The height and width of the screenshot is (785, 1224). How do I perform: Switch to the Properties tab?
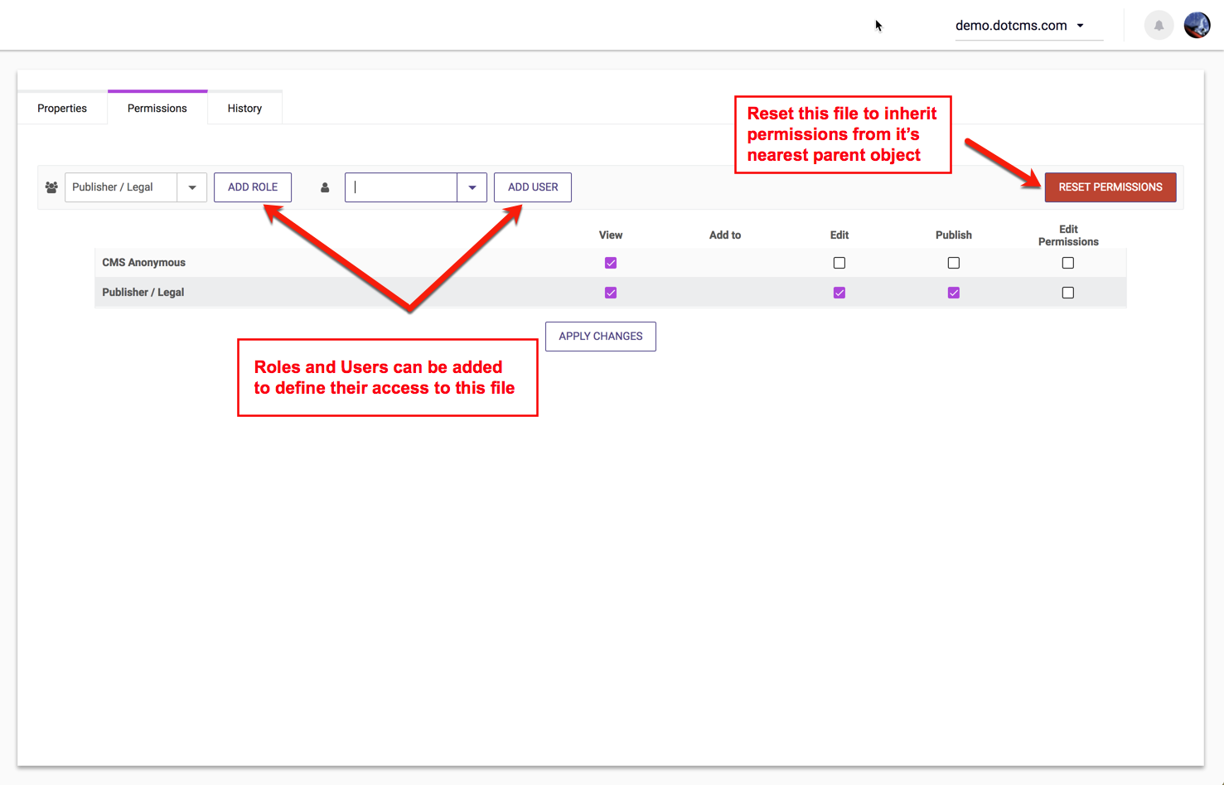[x=62, y=109]
